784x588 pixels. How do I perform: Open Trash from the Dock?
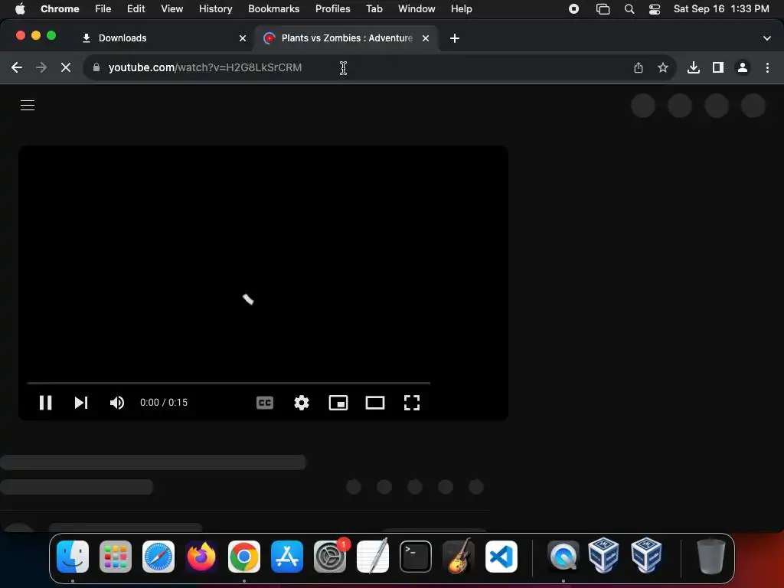coord(710,557)
